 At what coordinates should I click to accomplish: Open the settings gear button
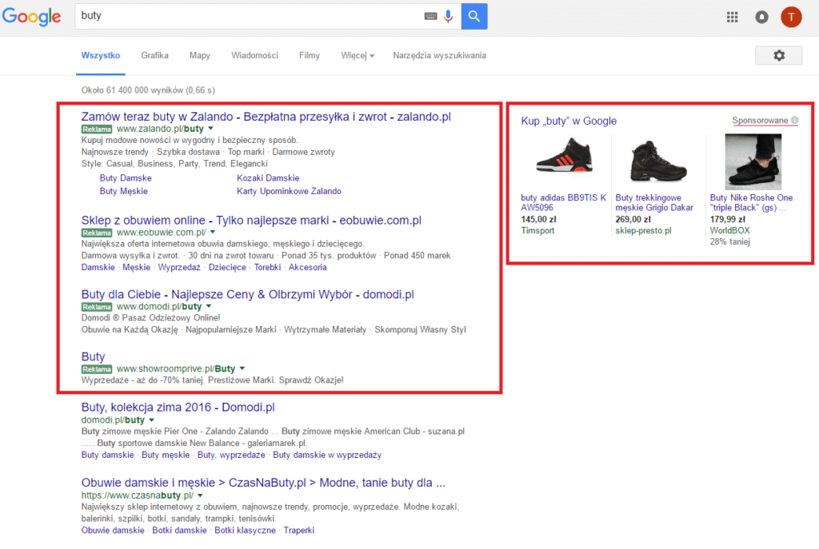pyautogui.click(x=778, y=55)
